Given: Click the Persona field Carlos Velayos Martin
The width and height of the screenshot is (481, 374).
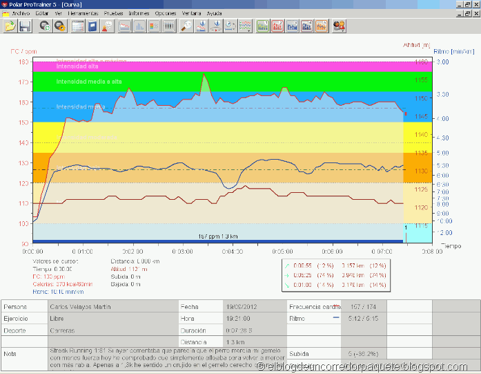Looking at the screenshot, I should coord(113,307).
